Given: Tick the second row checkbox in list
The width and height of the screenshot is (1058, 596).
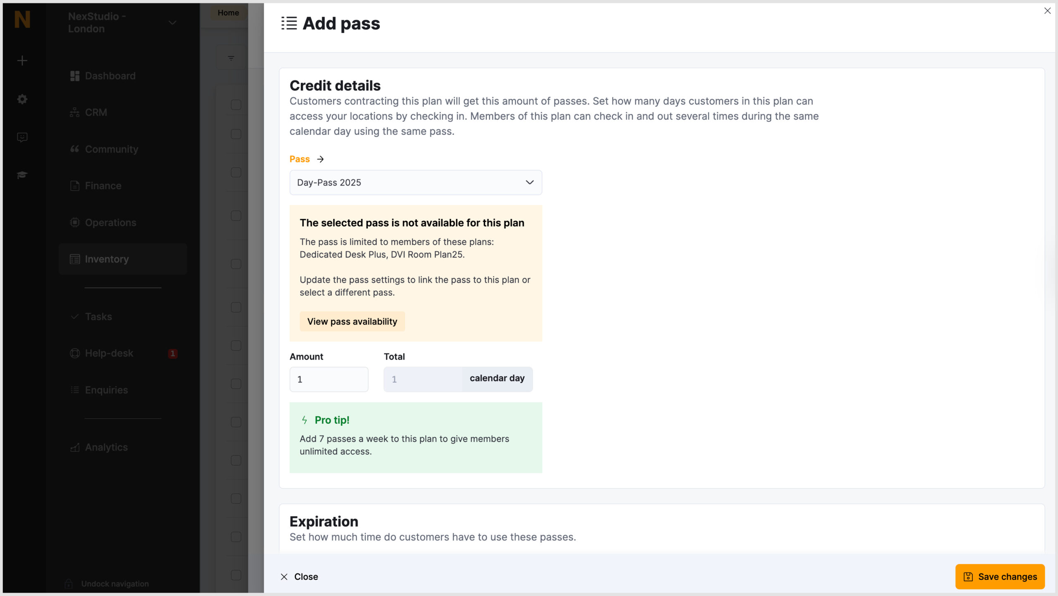Looking at the screenshot, I should coord(236,134).
